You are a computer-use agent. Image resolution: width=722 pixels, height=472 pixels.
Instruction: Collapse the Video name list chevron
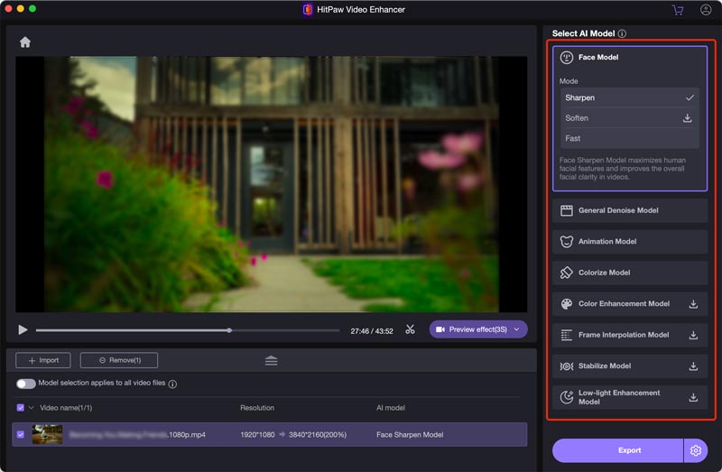(x=32, y=408)
